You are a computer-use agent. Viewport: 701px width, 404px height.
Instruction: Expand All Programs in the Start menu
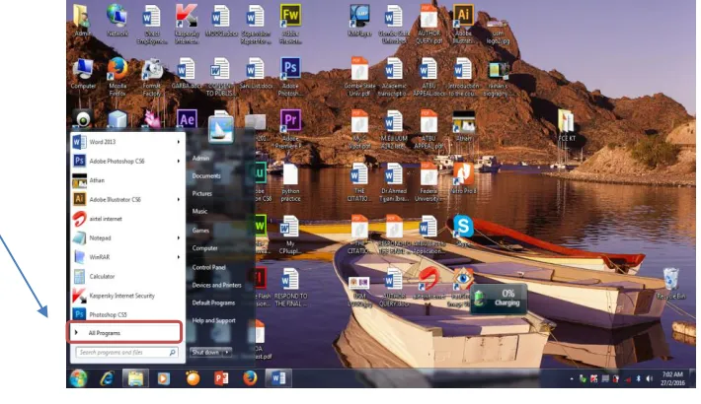(x=124, y=333)
